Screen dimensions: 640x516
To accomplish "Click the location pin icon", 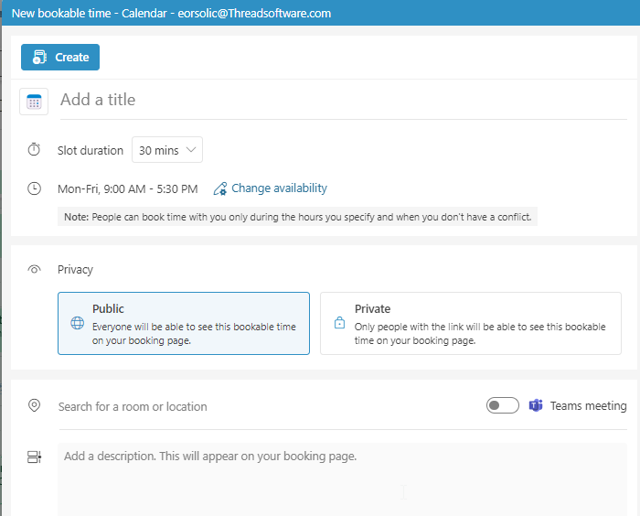I will point(34,405).
